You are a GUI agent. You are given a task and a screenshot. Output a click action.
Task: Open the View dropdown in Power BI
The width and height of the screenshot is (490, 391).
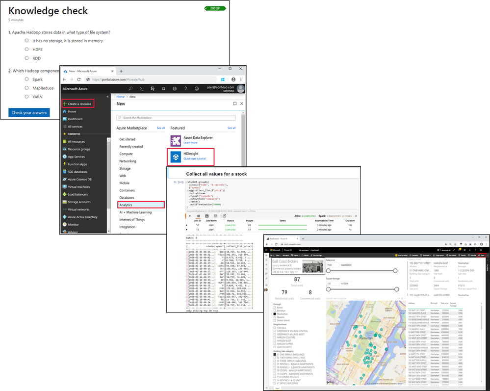[278, 256]
